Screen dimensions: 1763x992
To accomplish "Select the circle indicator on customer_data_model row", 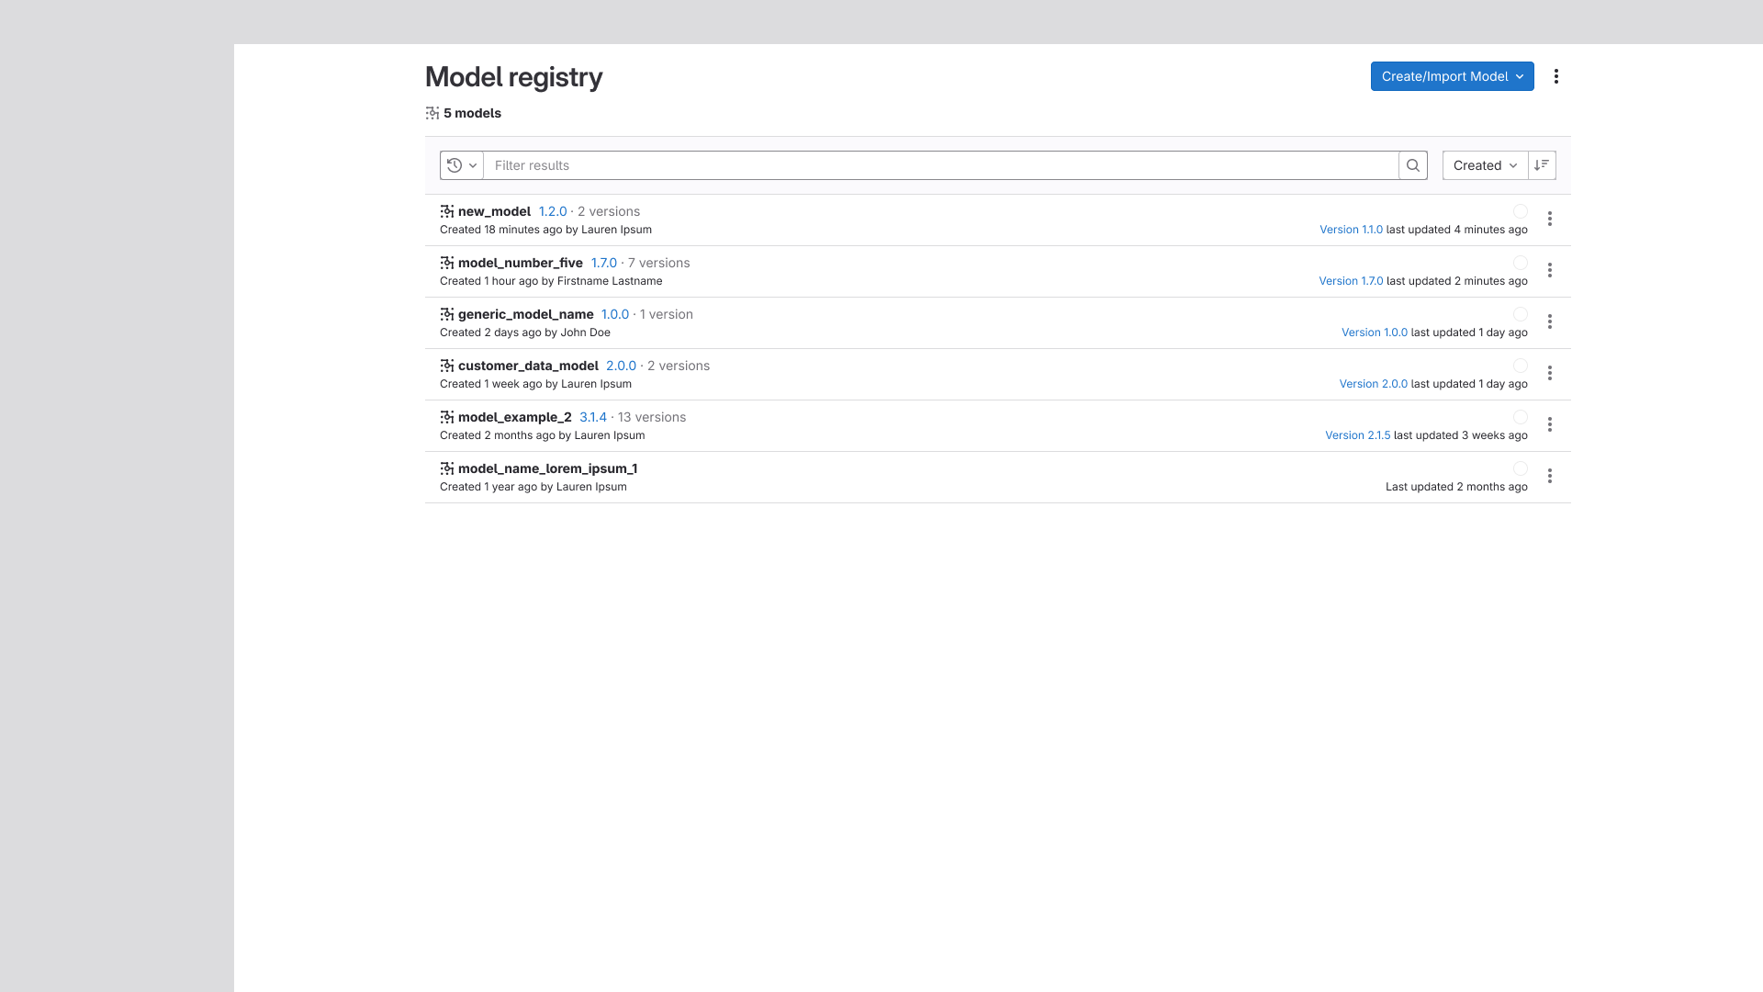I will 1521,366.
